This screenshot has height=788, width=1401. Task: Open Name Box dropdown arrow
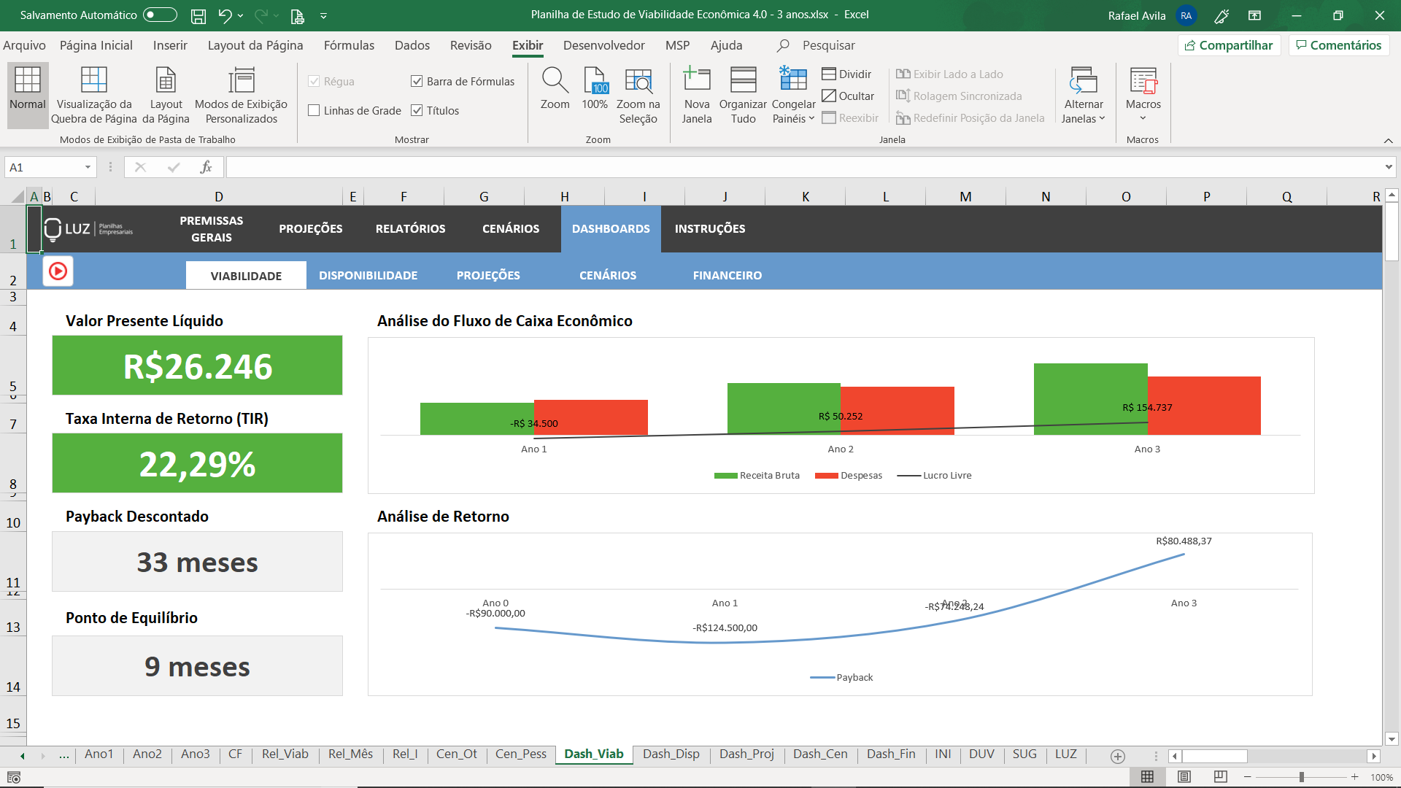88,168
